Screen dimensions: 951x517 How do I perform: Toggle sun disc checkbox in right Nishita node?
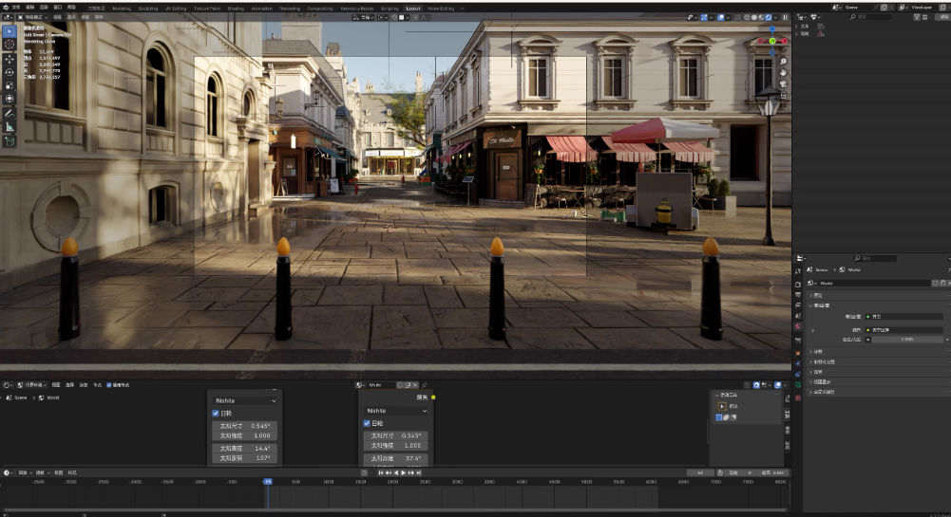[x=367, y=423]
